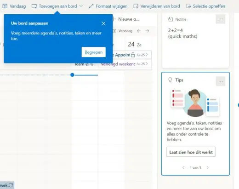Choose Verwijderen van bord
Screen dimensions: 239x189
click(x=157, y=6)
